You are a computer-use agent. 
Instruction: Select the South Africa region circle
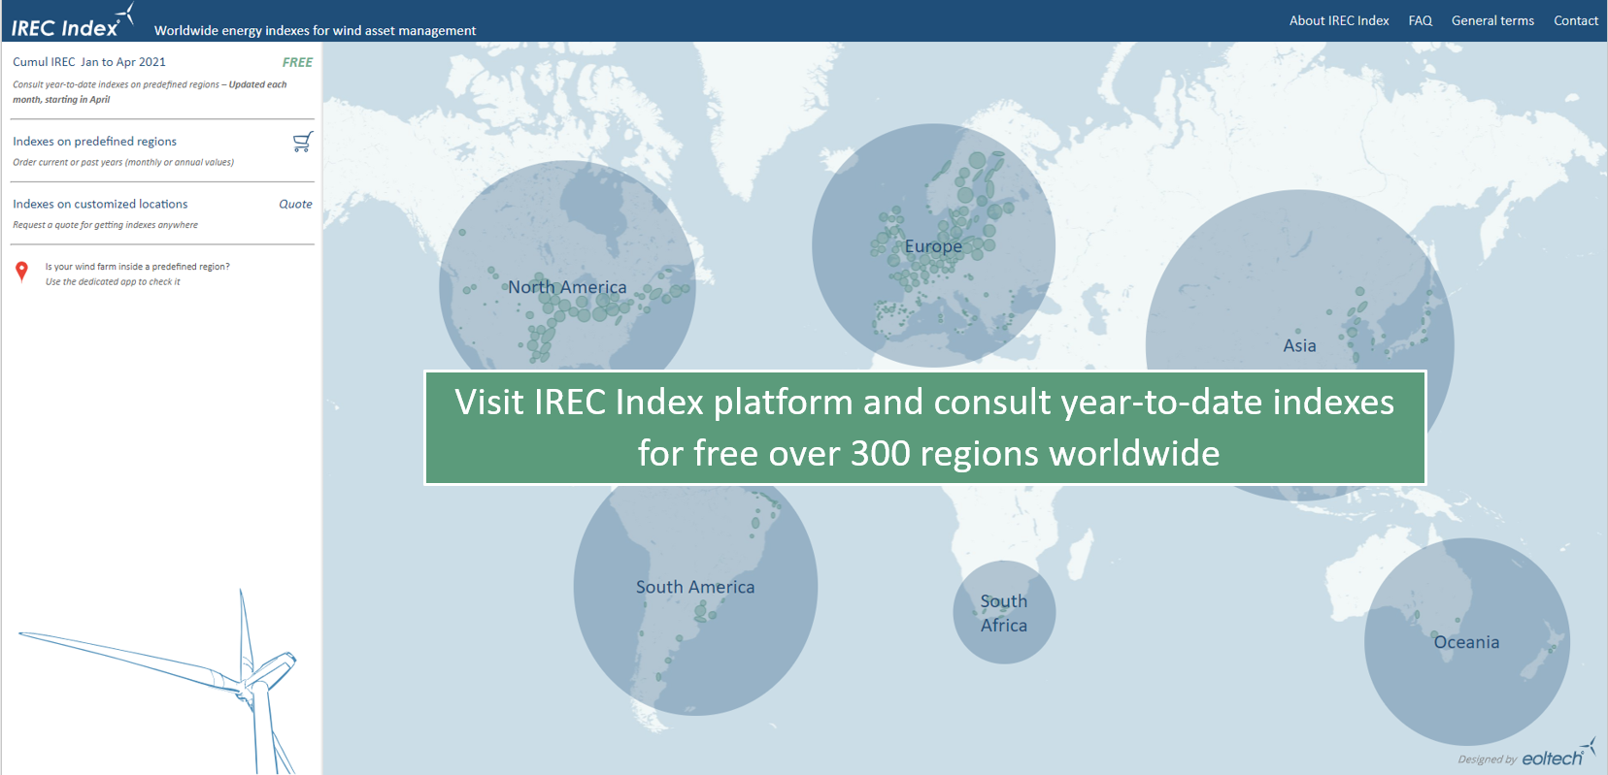point(1004,612)
